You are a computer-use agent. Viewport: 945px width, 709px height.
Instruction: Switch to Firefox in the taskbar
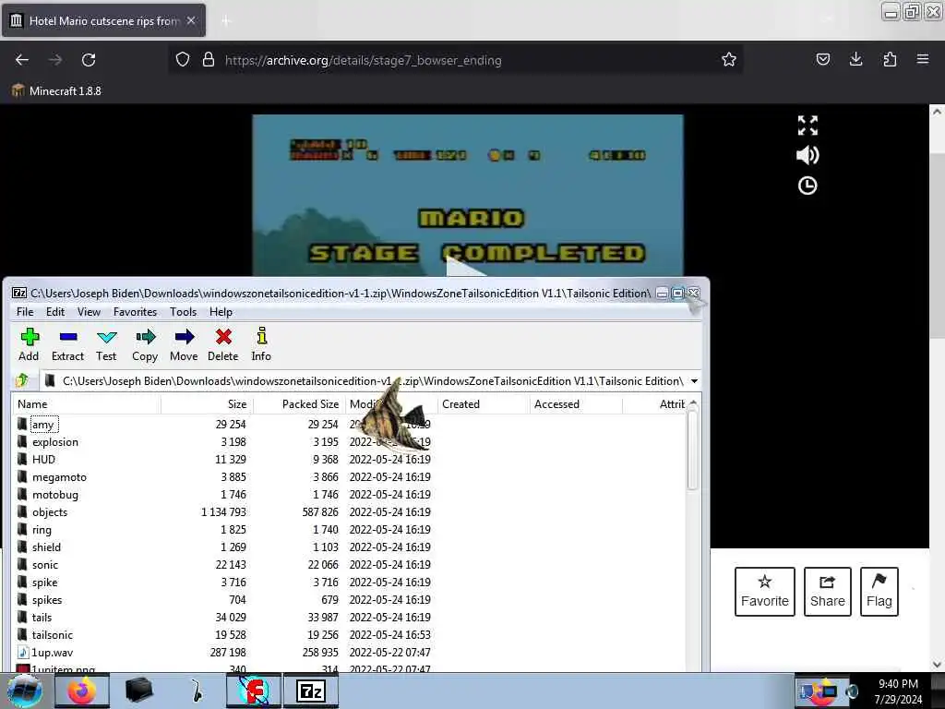[82, 691]
